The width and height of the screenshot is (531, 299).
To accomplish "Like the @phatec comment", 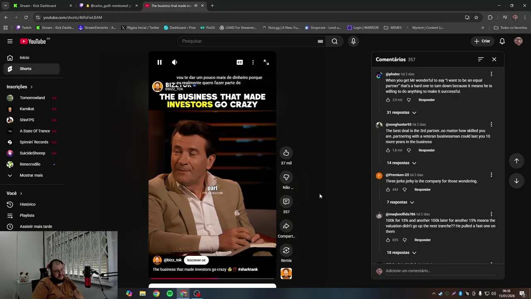I will click(x=388, y=100).
